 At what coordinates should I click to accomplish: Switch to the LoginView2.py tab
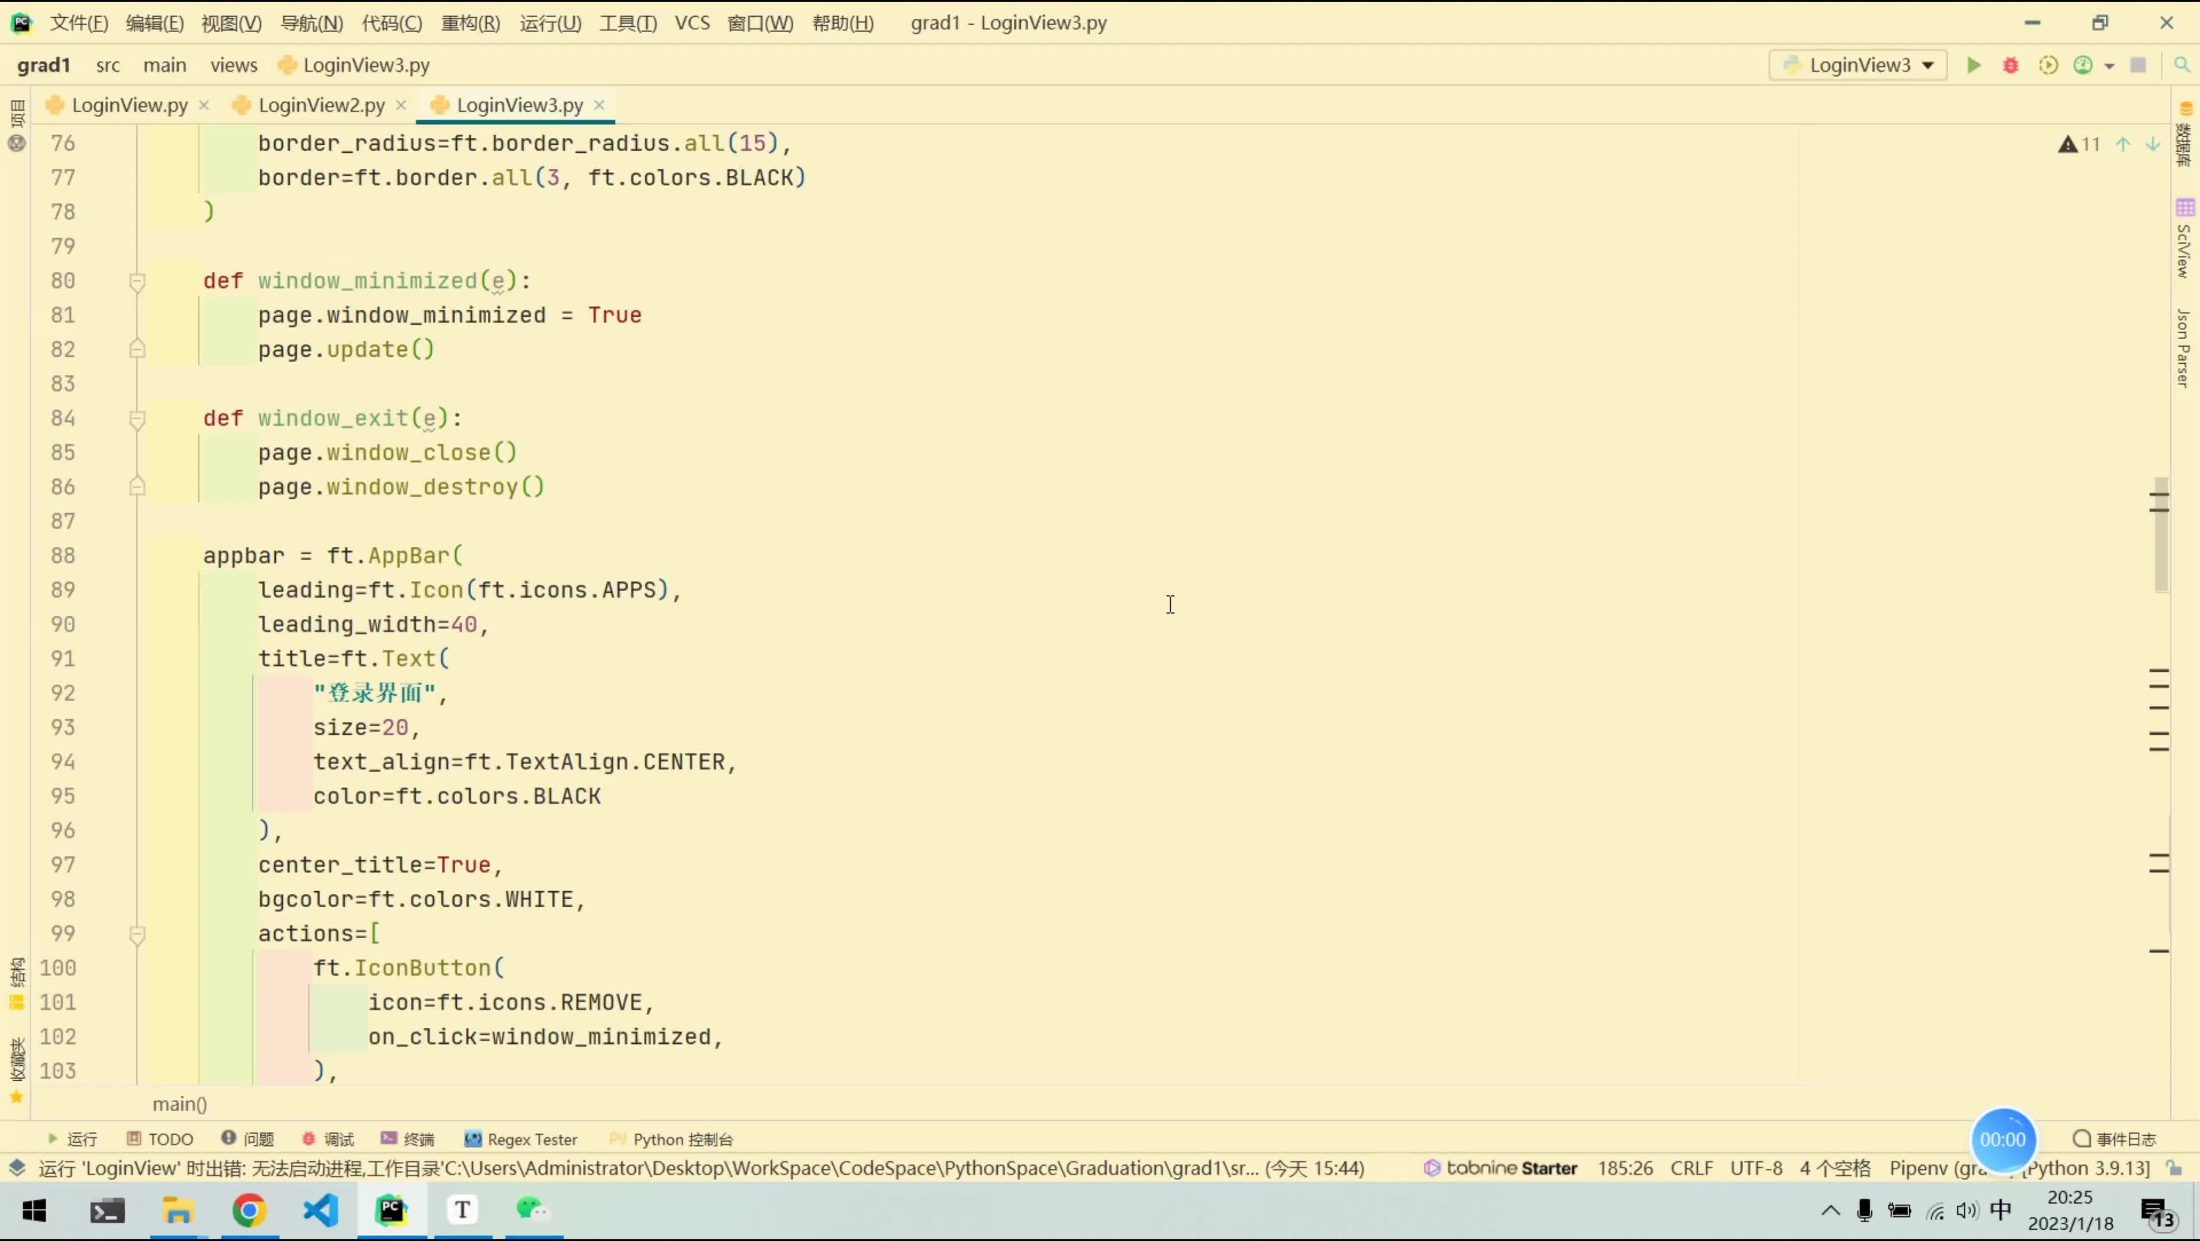click(321, 105)
